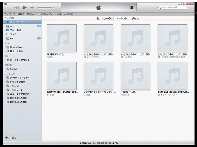Switch to the ジャンル tab
Screen dimensions: 197x147
pos(135,18)
